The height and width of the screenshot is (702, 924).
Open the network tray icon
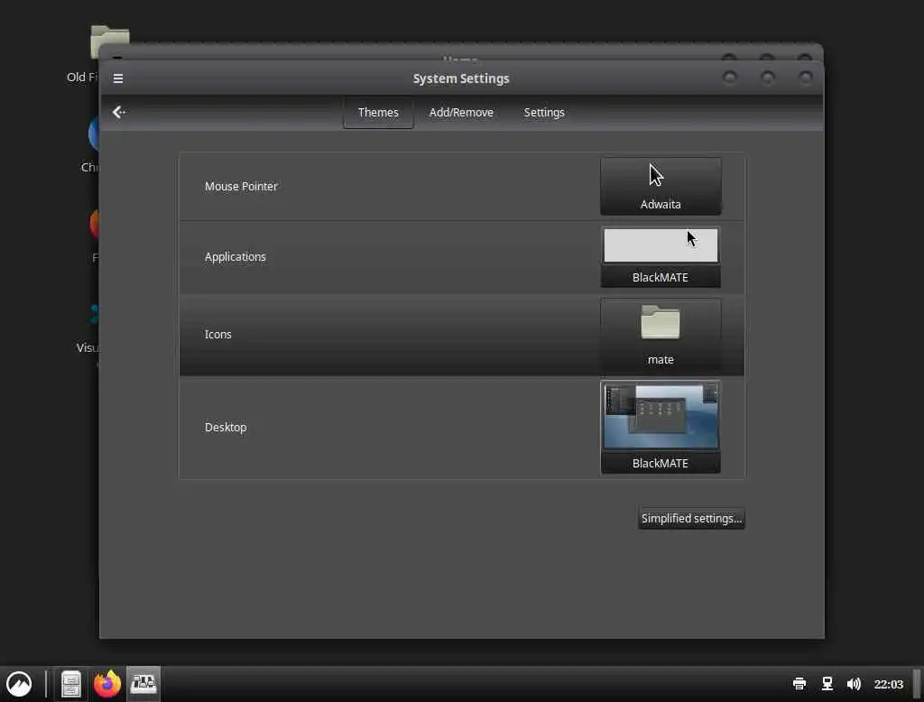pos(827,684)
